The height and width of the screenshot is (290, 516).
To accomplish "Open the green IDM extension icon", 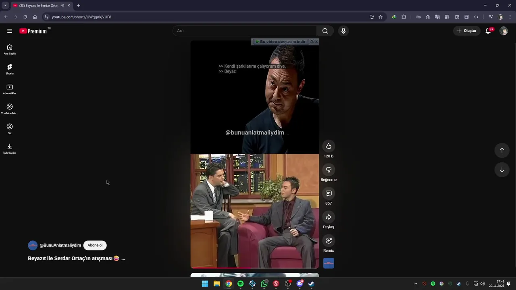I will pyautogui.click(x=394, y=17).
